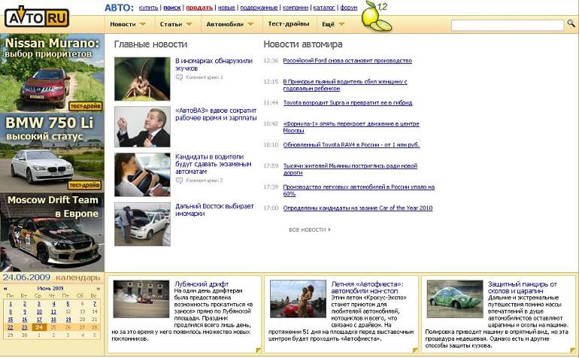The height and width of the screenshot is (358, 579).
Task: Open news Производство легковых автомобилей упало
Action: click(x=359, y=190)
